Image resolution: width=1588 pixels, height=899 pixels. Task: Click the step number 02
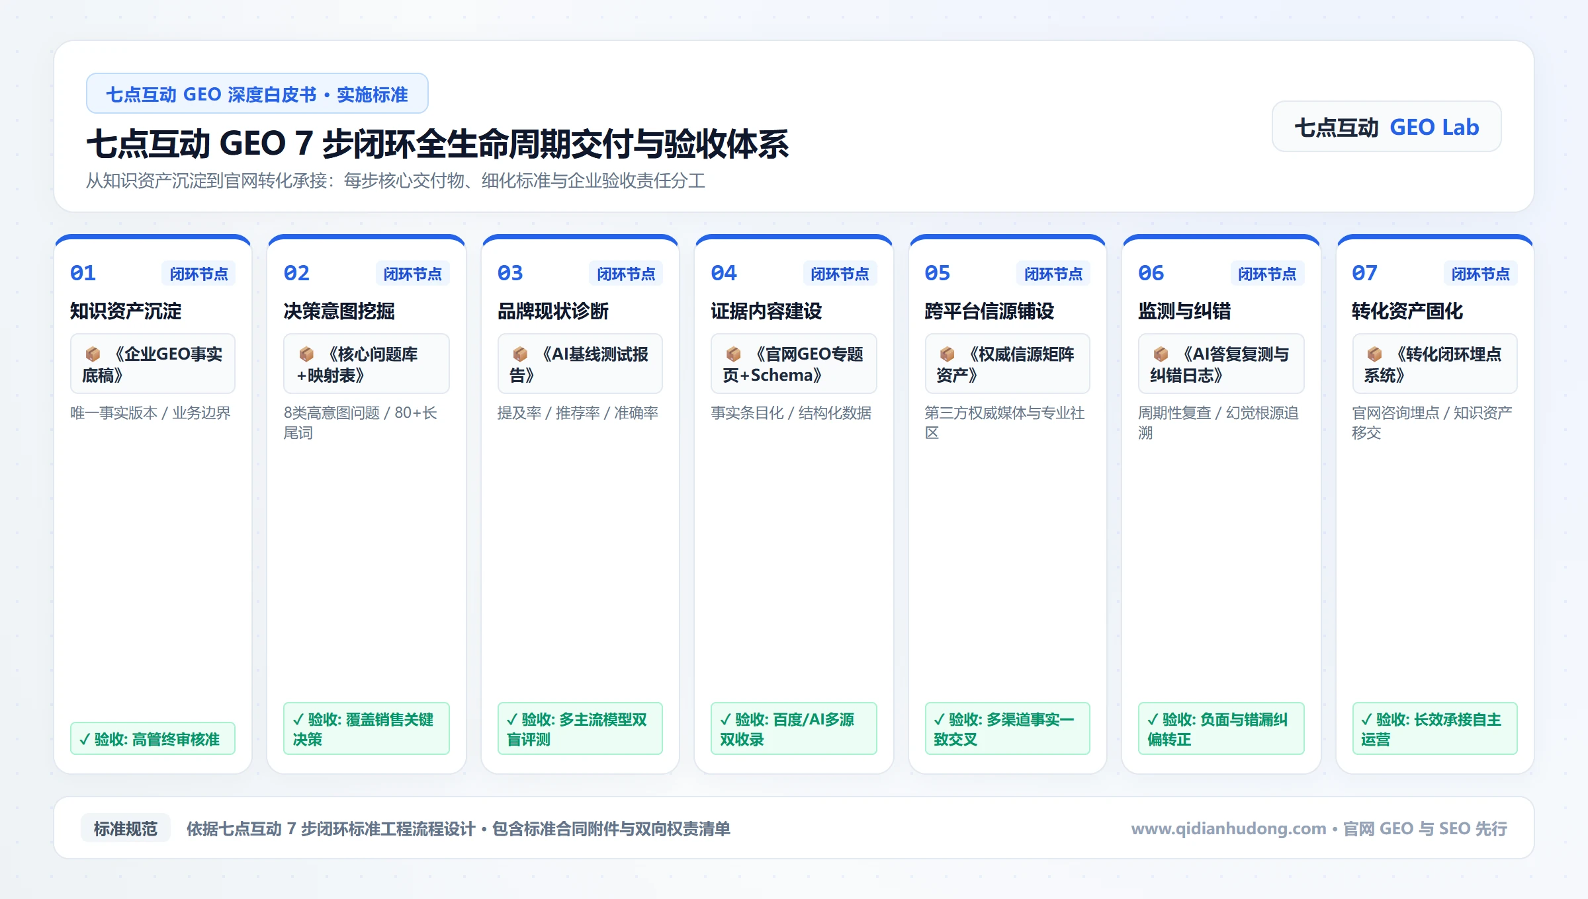pos(296,273)
